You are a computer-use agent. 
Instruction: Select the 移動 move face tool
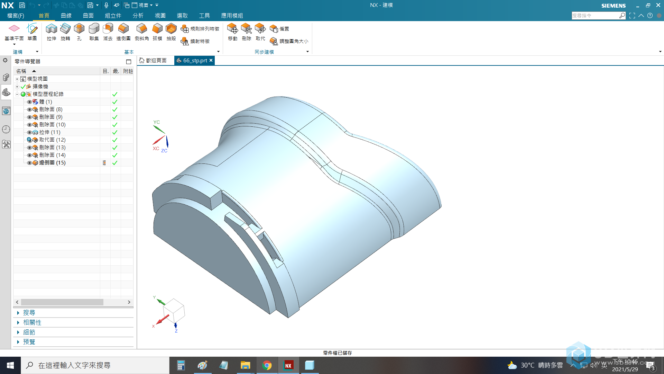point(233,32)
